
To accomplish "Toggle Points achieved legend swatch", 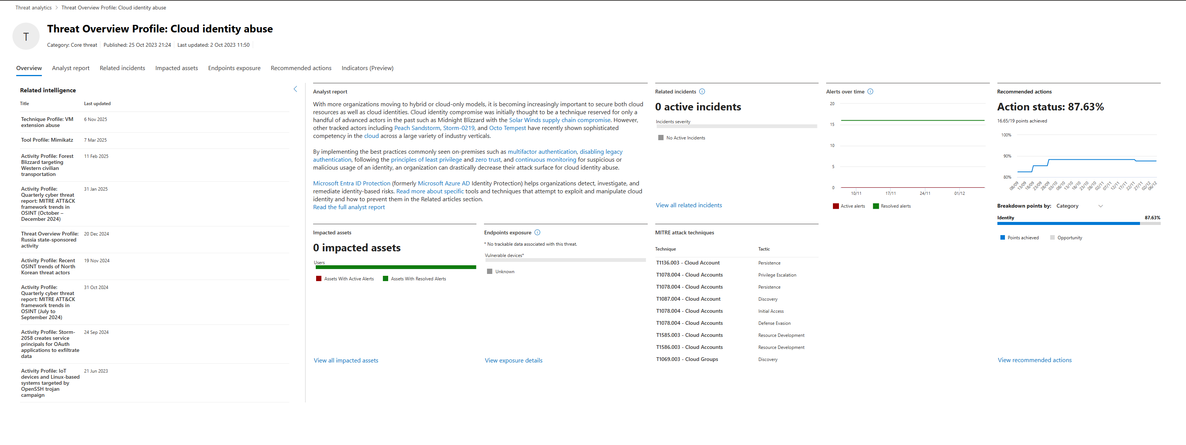I will (1002, 238).
